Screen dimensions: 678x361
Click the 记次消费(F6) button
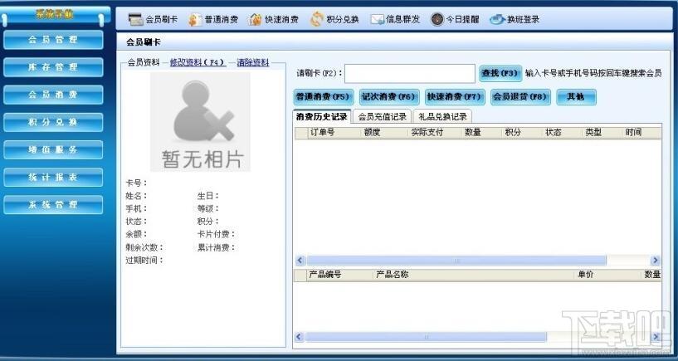pos(388,97)
